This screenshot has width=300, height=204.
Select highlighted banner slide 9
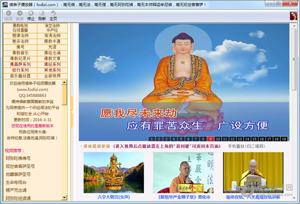click(210, 139)
